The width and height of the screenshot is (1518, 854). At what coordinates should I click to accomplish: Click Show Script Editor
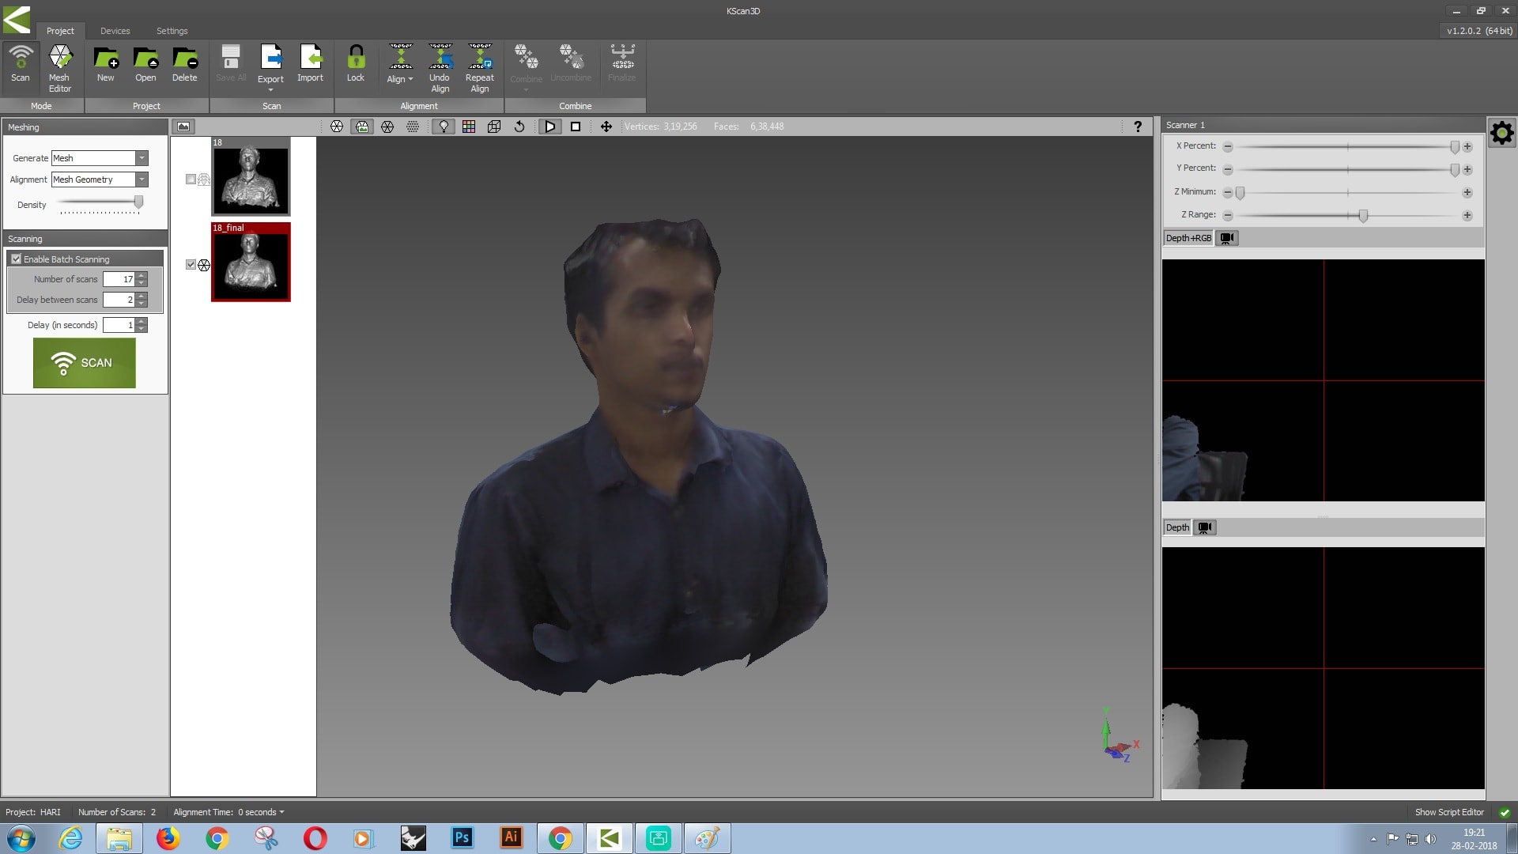coord(1448,812)
